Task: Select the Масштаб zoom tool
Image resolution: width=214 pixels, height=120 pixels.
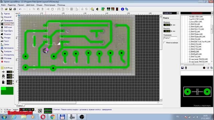Action: [x=6, y=17]
